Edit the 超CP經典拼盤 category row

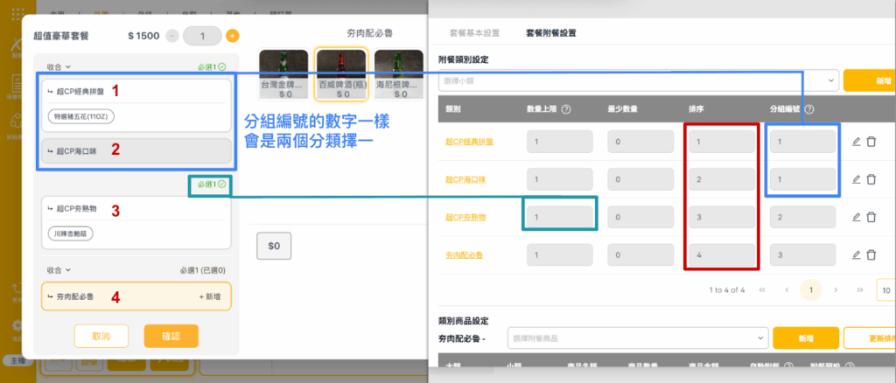[x=856, y=142]
